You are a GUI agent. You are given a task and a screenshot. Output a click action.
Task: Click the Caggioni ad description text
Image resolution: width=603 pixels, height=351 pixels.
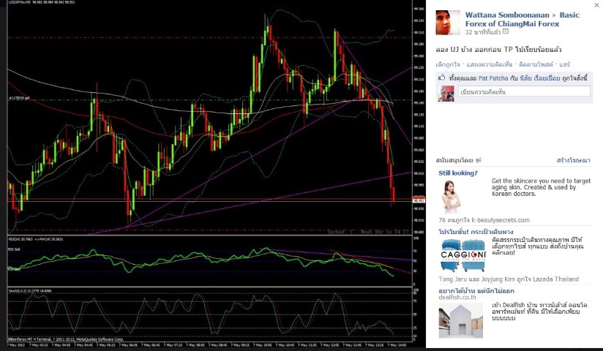(x=538, y=246)
